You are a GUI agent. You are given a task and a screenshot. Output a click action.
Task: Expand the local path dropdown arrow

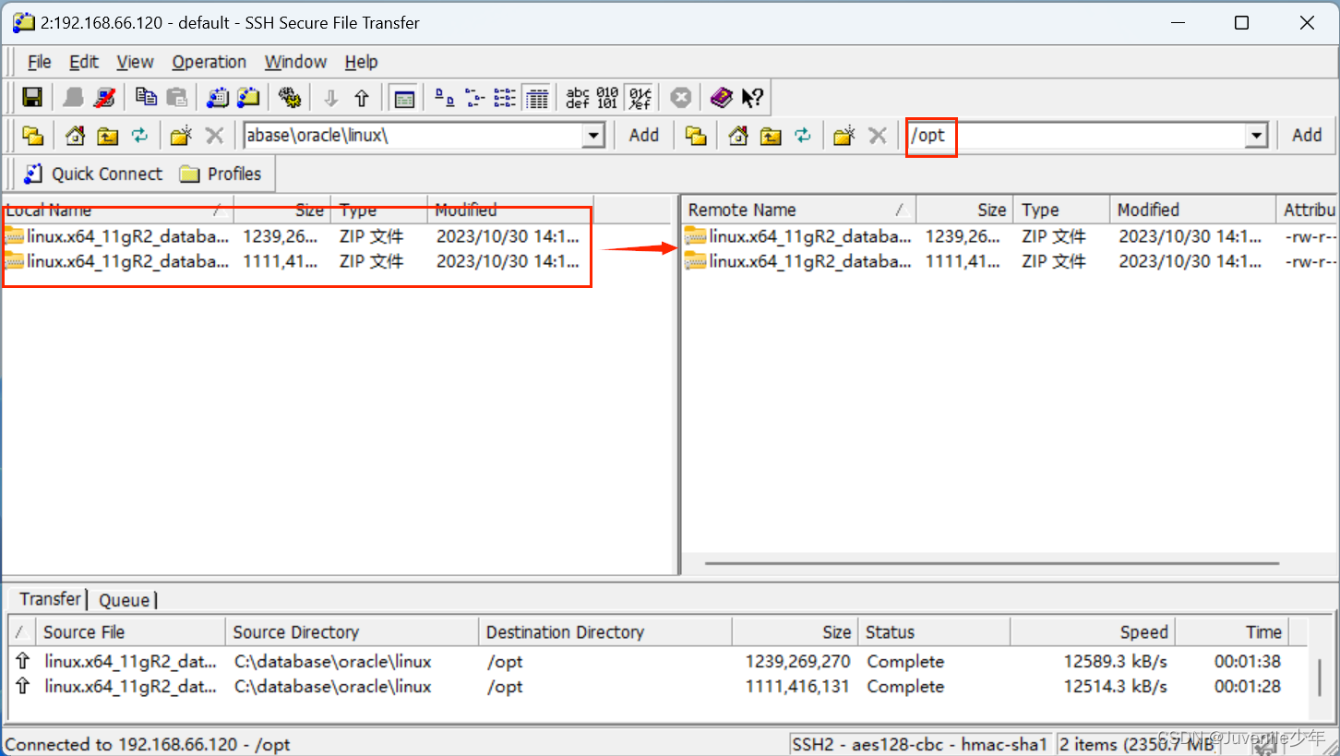593,136
